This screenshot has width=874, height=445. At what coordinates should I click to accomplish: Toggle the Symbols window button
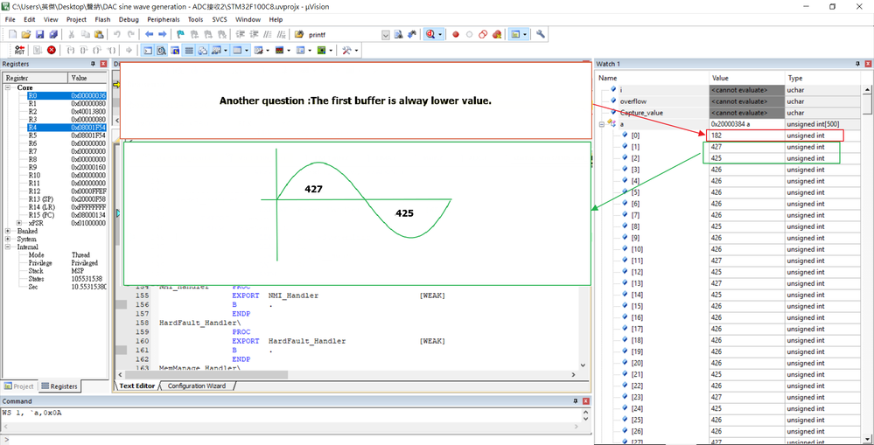click(x=175, y=50)
